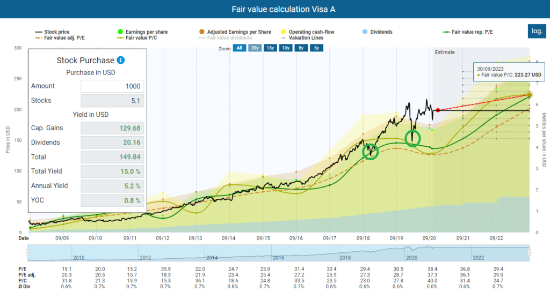550x292 pixels.
Task: Click the P/C value 40.0
Action: tap(432, 280)
